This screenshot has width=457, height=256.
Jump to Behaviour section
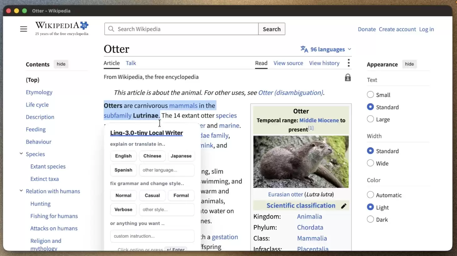coord(39,141)
